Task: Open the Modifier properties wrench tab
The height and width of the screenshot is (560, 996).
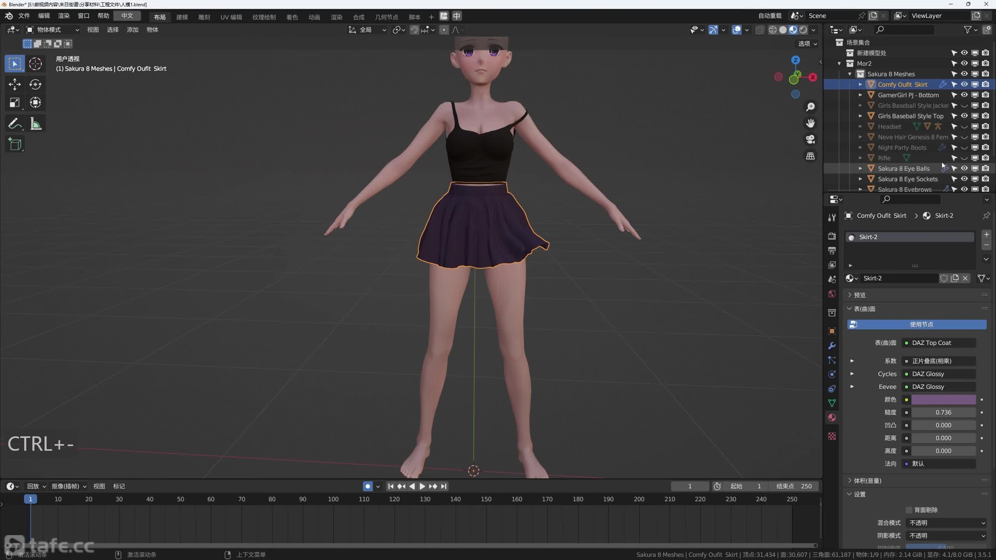Action: point(832,346)
